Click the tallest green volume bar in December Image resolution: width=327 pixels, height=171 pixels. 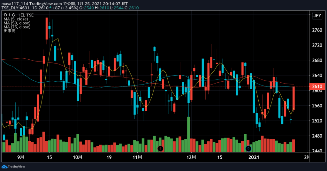tap(188, 134)
